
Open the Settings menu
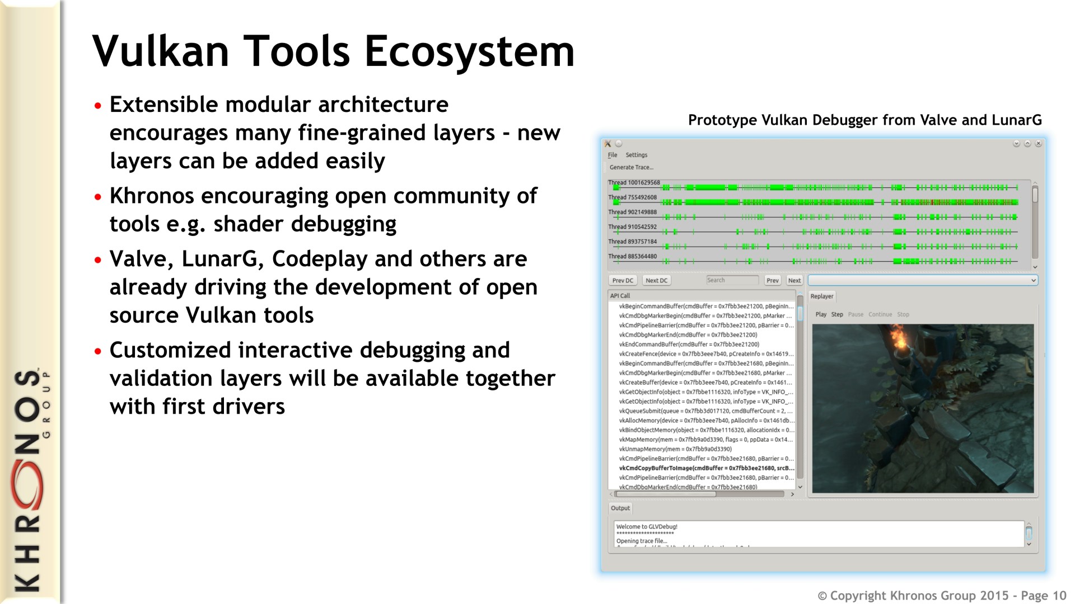[x=636, y=155]
